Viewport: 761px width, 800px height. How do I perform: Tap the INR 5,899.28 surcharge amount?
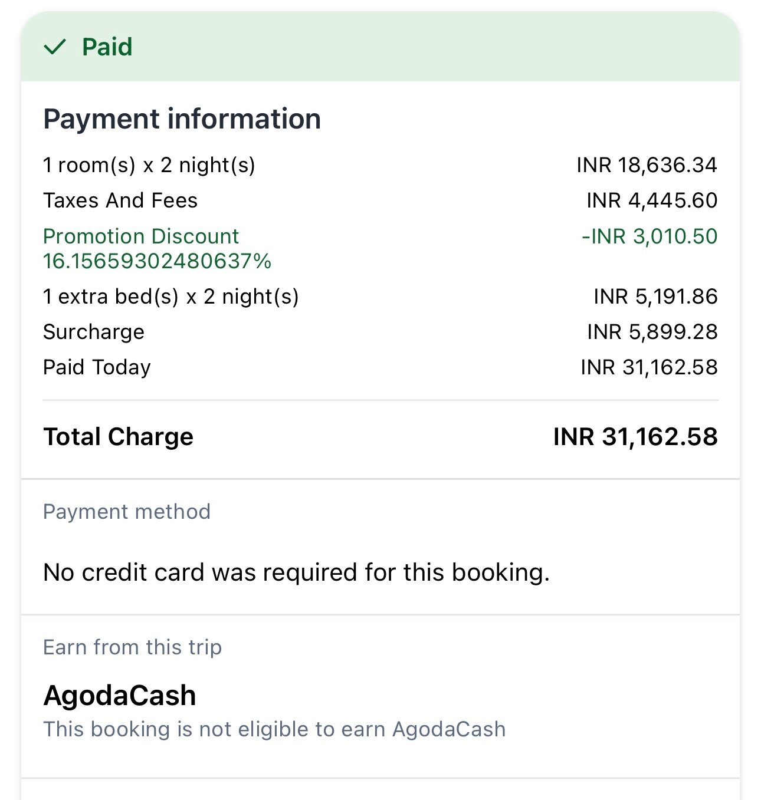click(652, 332)
